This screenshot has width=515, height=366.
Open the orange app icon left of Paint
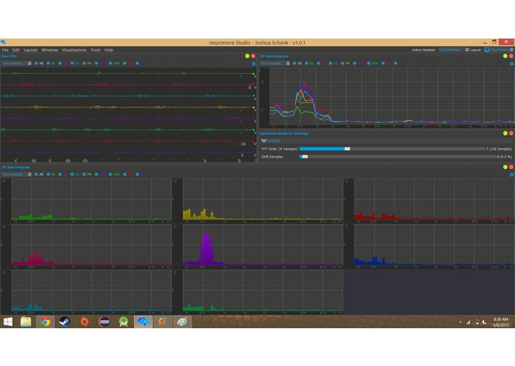pyautogui.click(x=162, y=322)
